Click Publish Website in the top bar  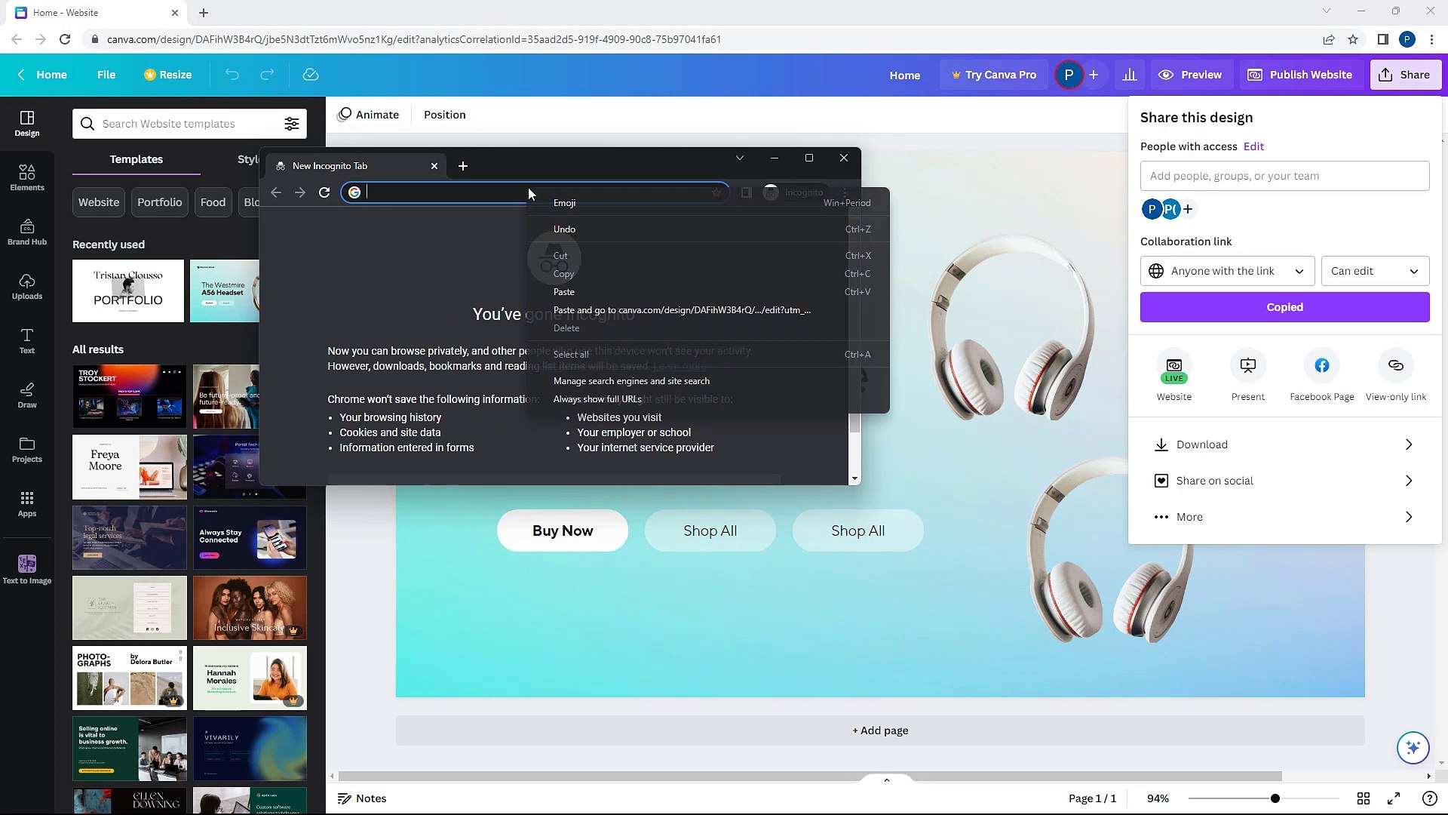point(1300,75)
